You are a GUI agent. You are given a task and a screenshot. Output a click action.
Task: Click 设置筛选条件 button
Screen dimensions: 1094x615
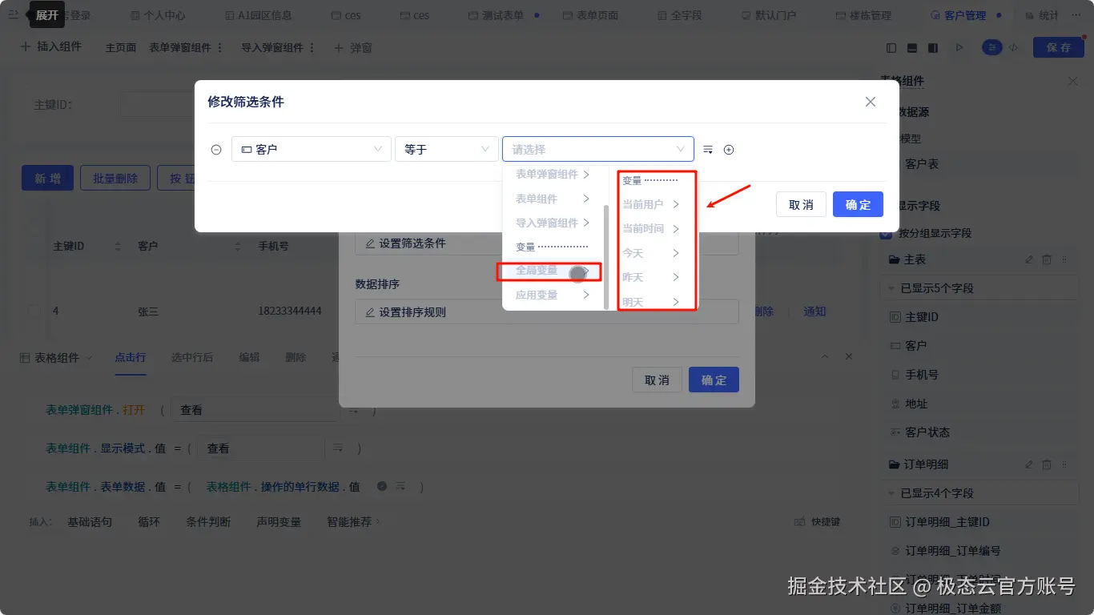tap(547, 243)
